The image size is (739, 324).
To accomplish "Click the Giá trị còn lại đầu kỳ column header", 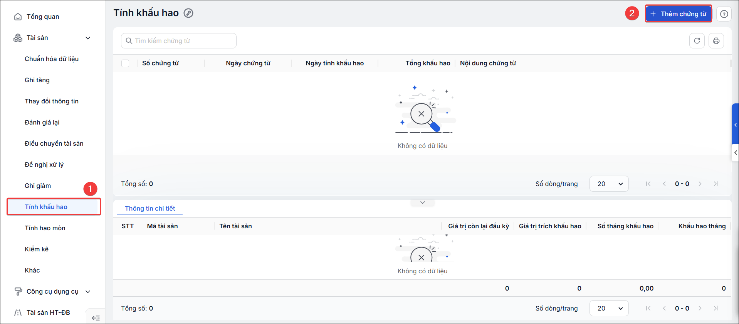I will 479,226.
